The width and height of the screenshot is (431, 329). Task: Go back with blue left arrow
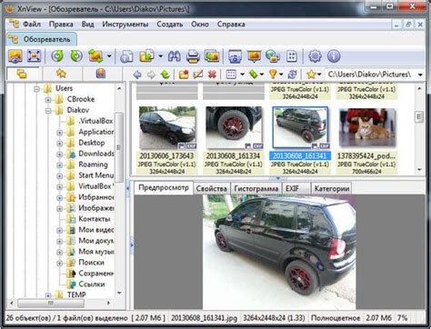tap(137, 75)
